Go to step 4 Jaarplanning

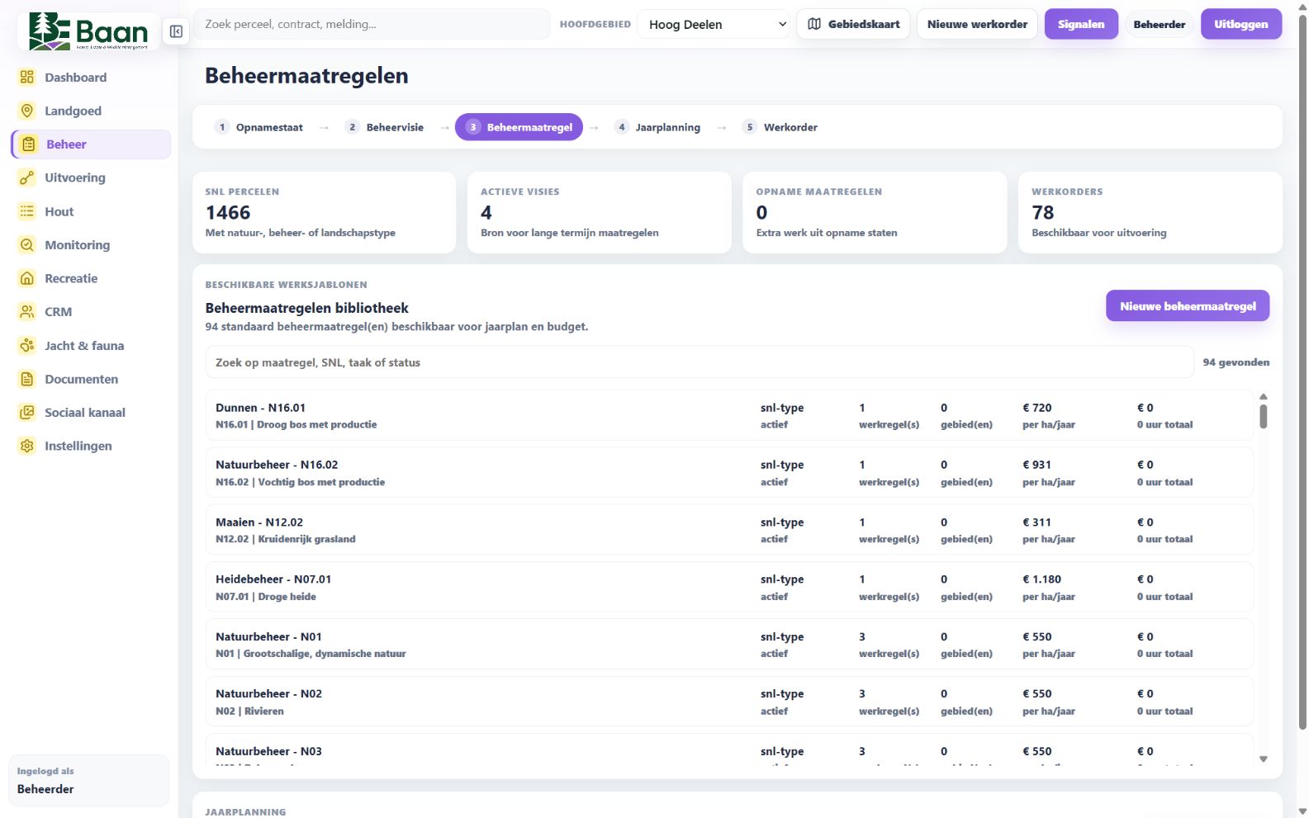[x=657, y=127]
